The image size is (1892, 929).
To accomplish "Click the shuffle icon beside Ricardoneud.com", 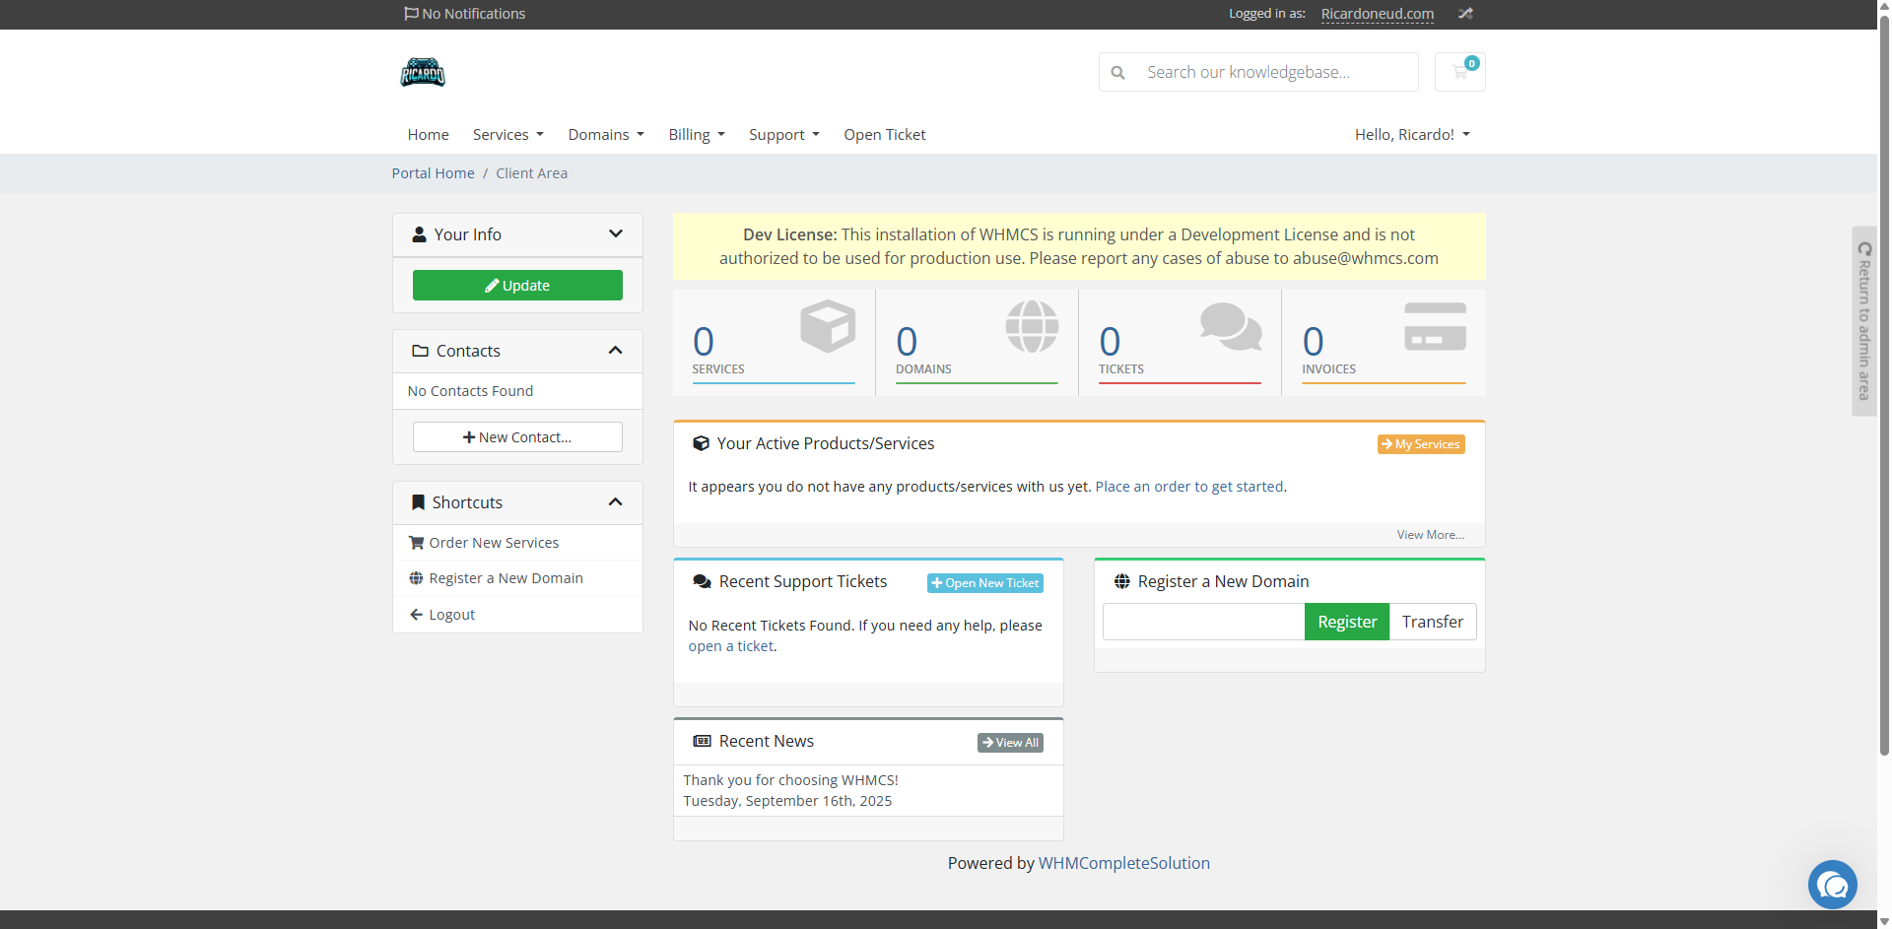I will coord(1465,14).
